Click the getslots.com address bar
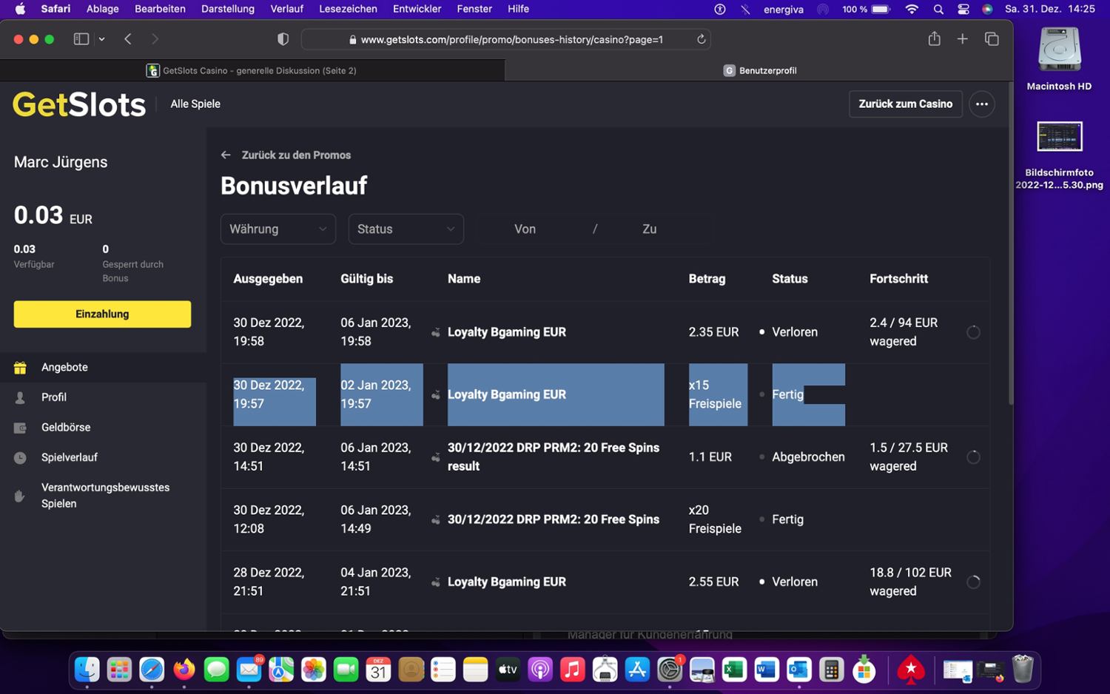Image resolution: width=1110 pixels, height=694 pixels. [x=505, y=39]
